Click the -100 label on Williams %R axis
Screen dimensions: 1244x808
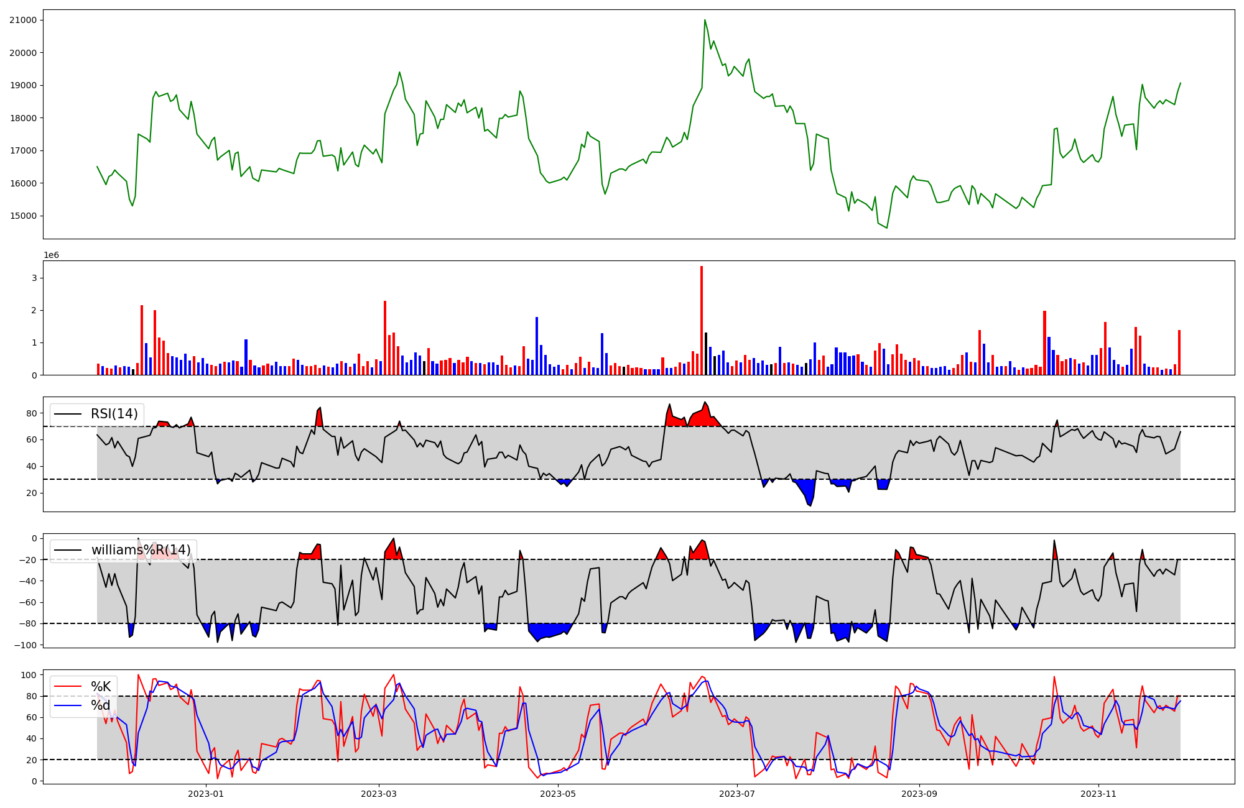(26, 645)
